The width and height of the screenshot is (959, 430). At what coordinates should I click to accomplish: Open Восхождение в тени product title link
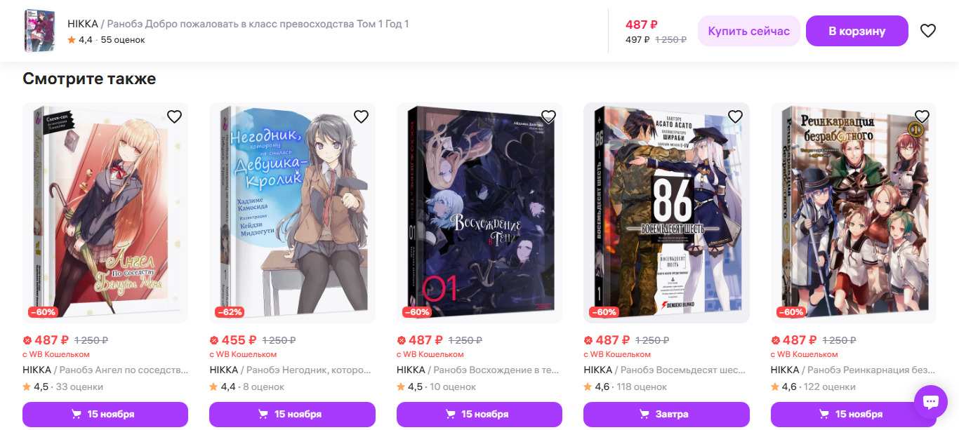coord(478,370)
